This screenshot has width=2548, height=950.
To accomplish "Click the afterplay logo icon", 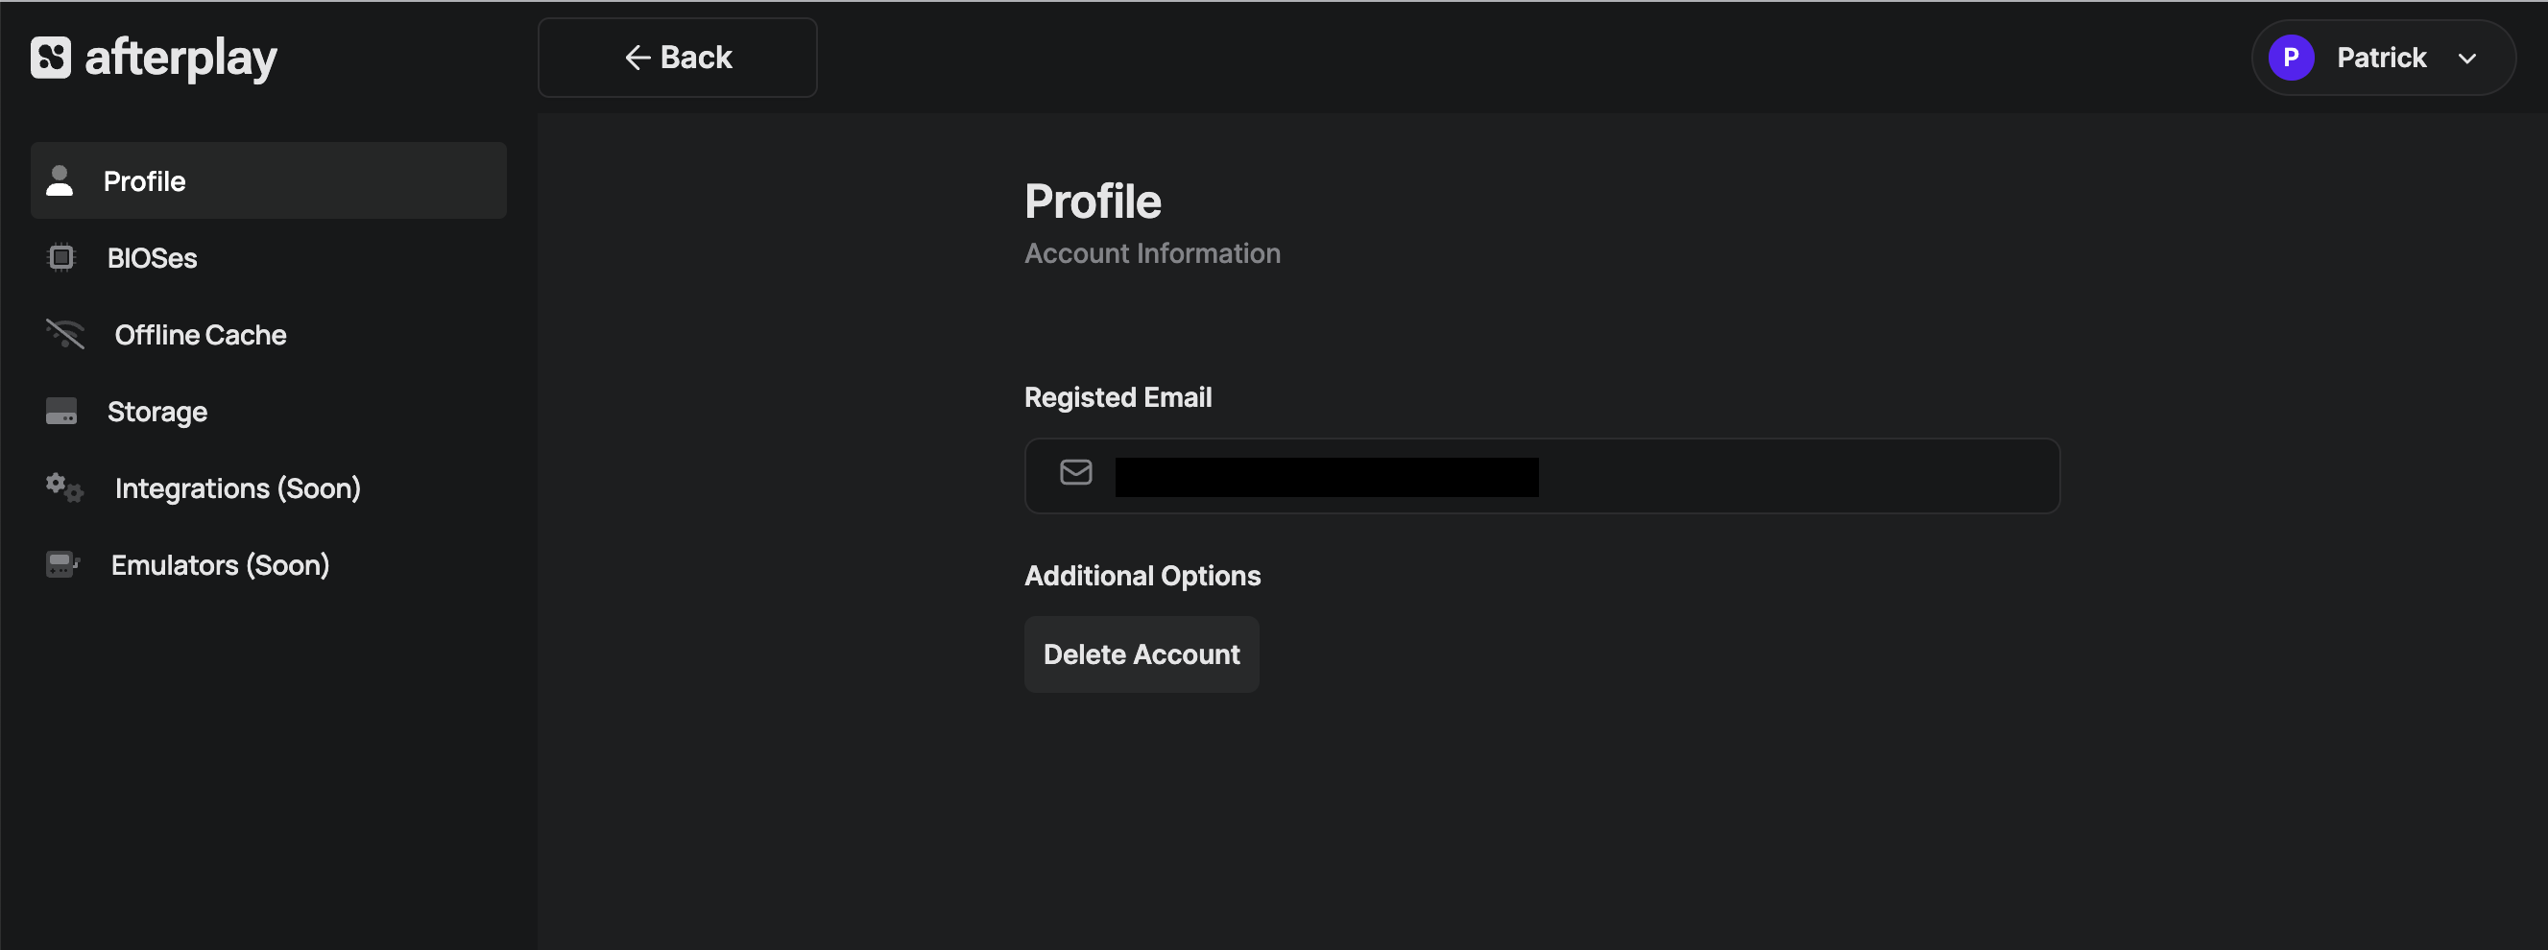I will pos(51,58).
